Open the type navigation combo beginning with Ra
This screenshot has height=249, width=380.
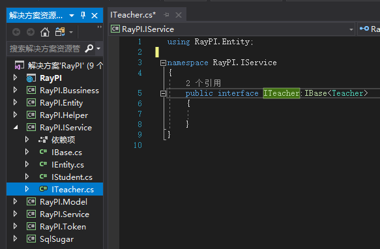[x=369, y=29]
